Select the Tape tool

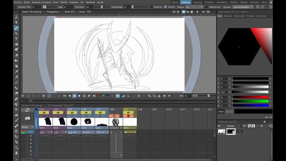click(16, 60)
